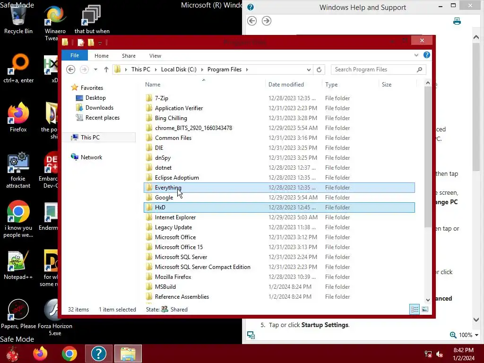Open the Recycle Bin desktop icon
Image resolution: width=484 pixels, height=363 pixels.
pos(18,18)
